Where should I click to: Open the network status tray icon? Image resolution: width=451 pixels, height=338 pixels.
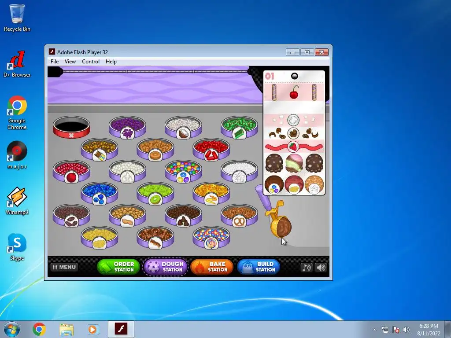[x=385, y=330]
